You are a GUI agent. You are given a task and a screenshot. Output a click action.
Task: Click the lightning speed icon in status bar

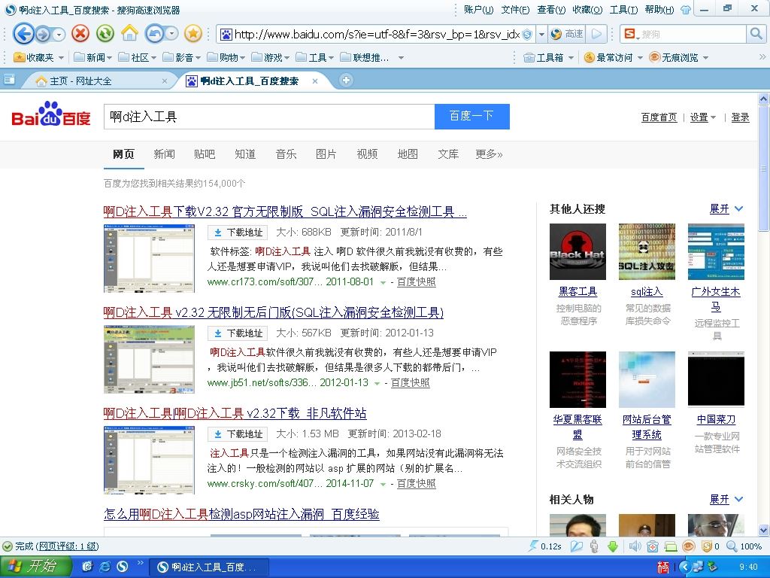533,546
